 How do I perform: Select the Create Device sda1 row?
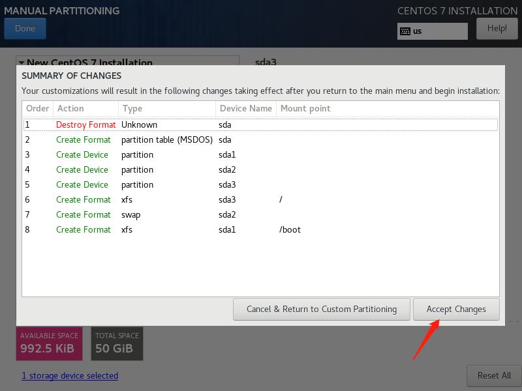click(x=261, y=154)
